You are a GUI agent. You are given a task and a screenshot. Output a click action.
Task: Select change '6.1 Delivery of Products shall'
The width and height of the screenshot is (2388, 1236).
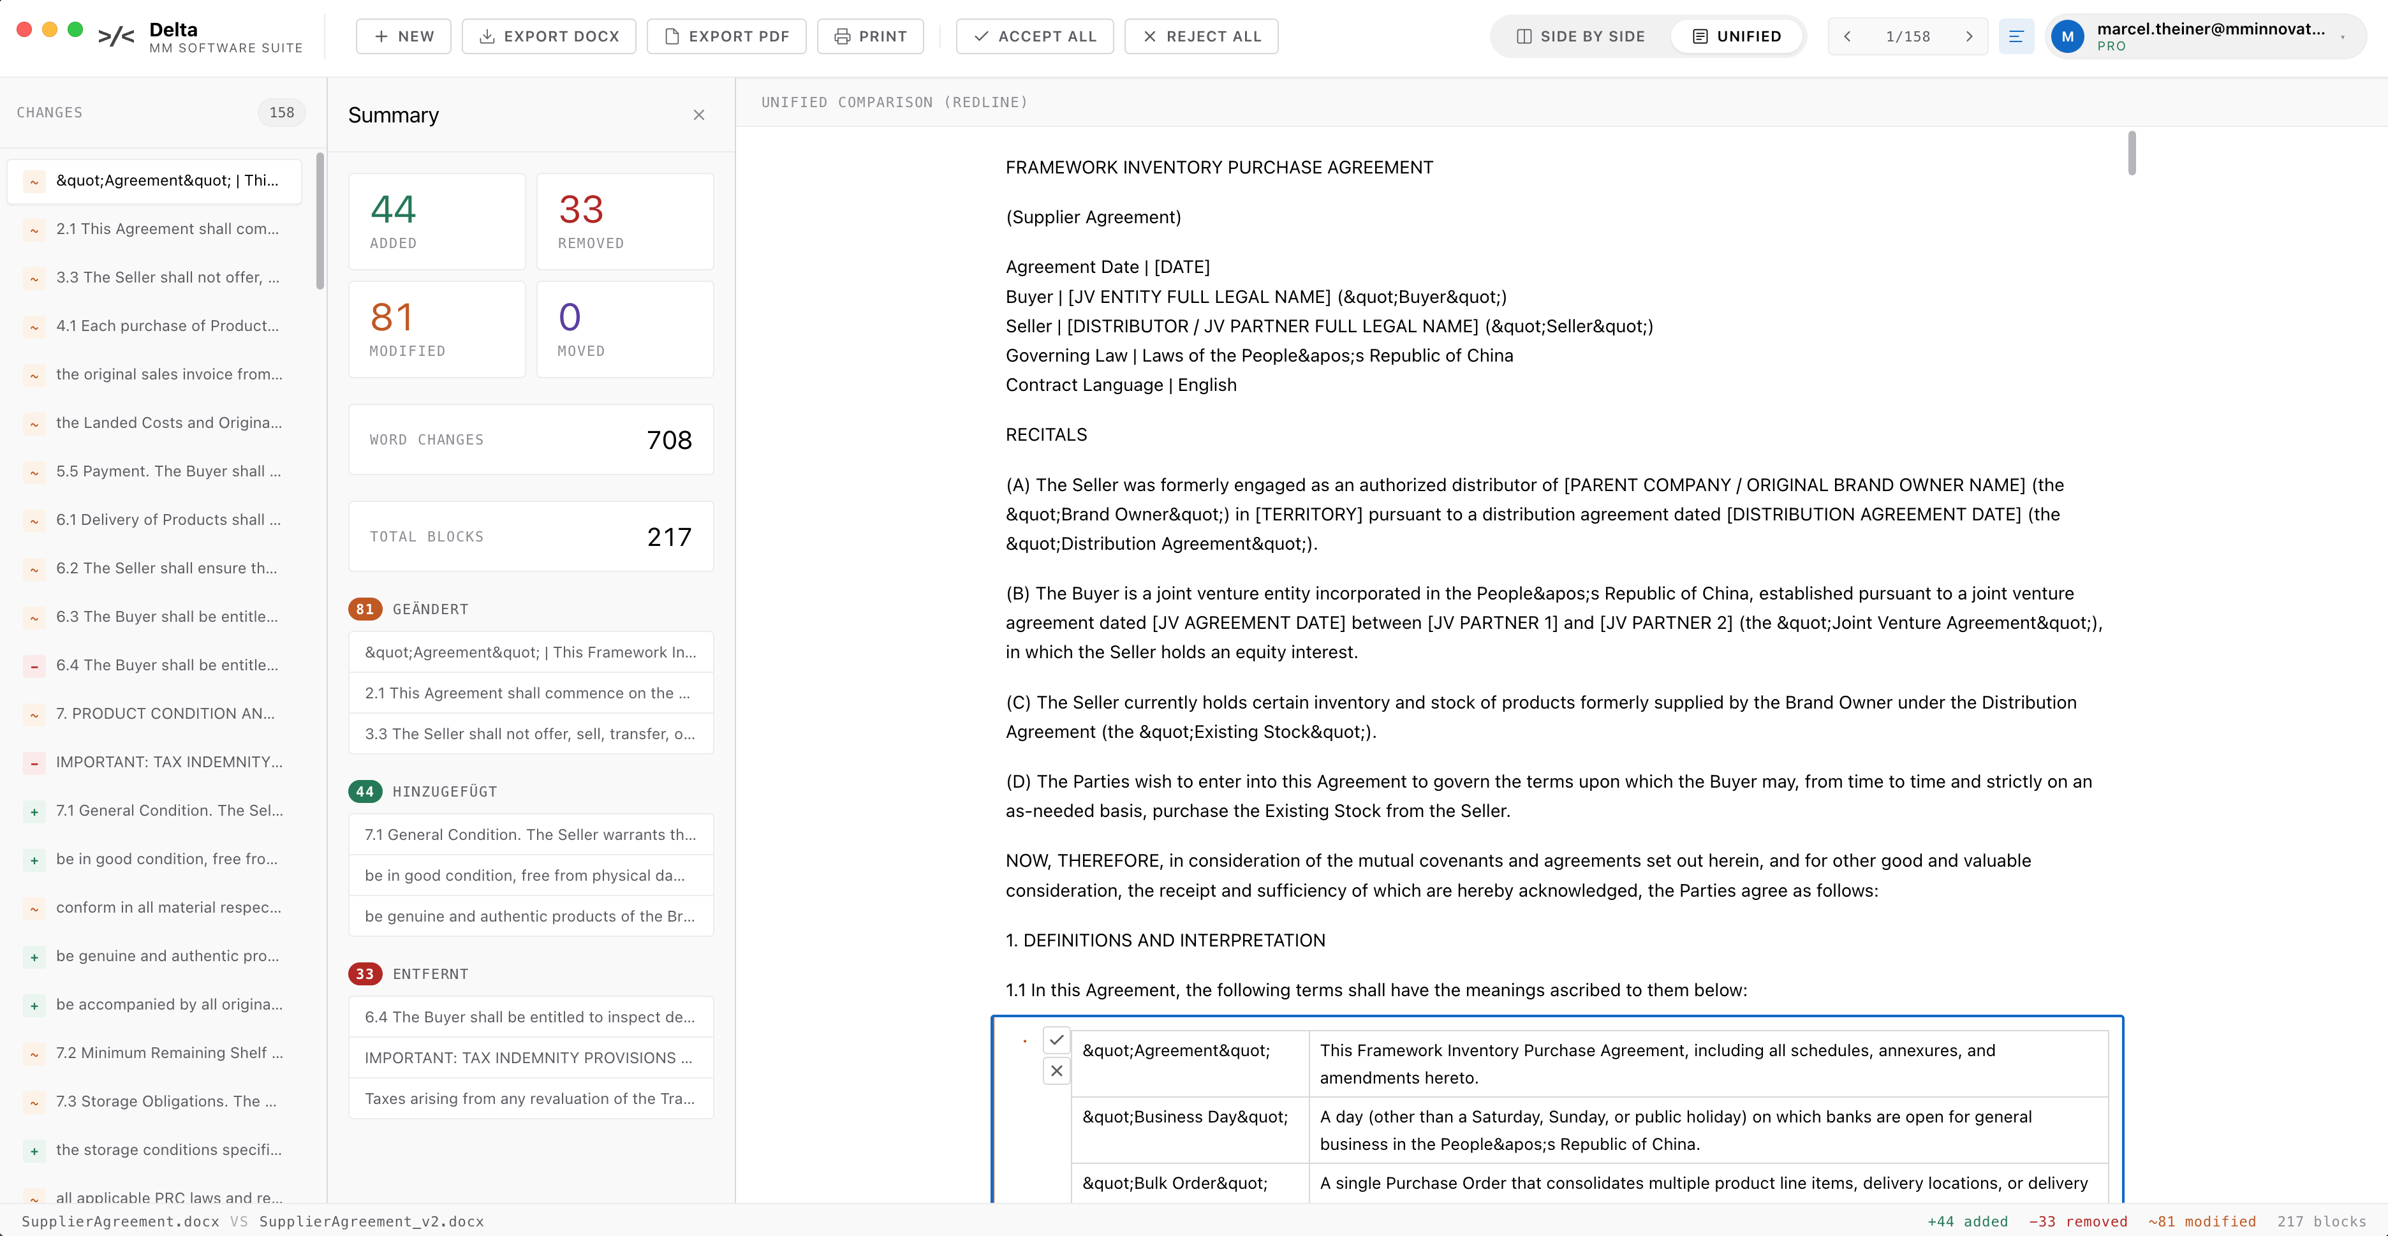pyautogui.click(x=155, y=519)
